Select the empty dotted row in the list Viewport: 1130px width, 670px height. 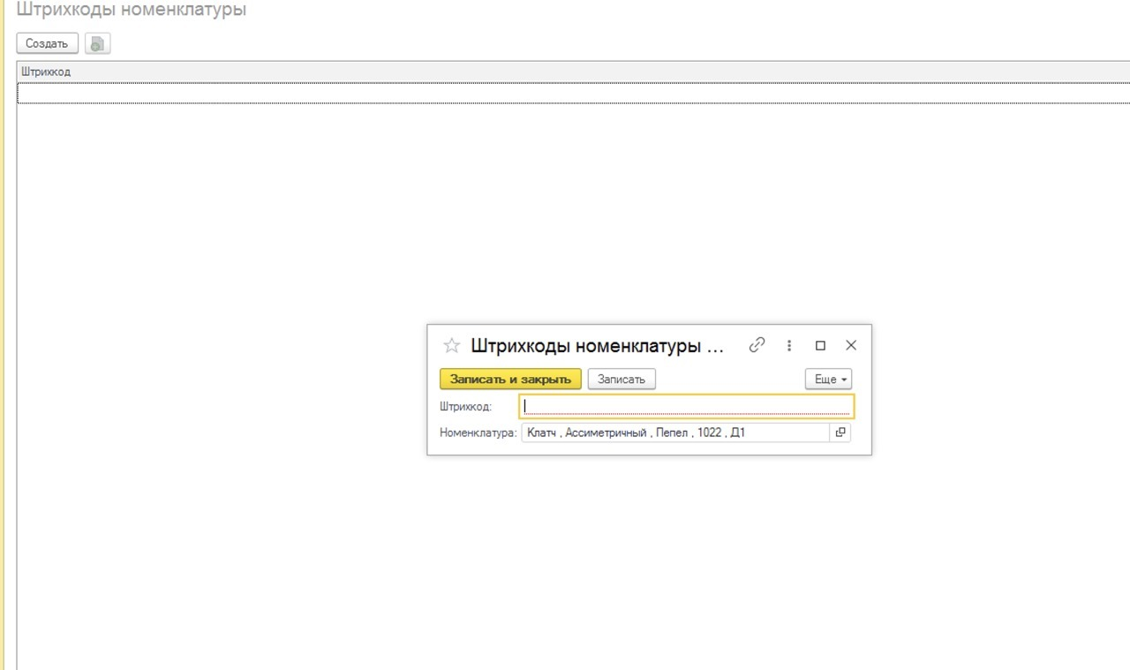(x=573, y=93)
